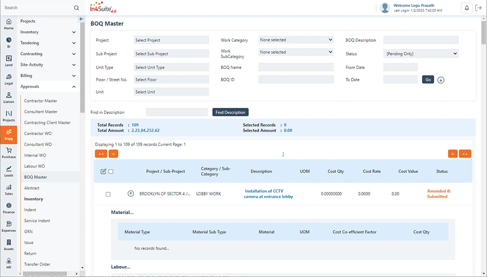
Task: Check the Brooklyn of Sector 4 row checkbox
Action: (x=108, y=194)
